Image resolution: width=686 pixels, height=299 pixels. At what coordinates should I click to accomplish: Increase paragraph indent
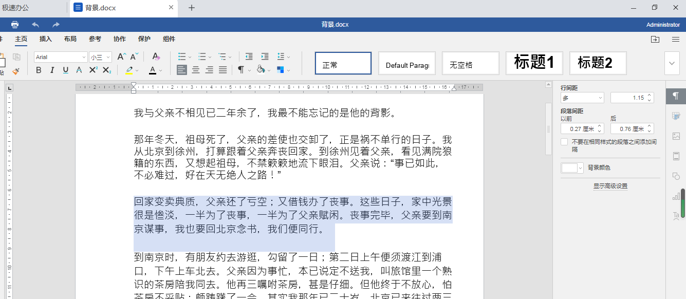pyautogui.click(x=265, y=57)
